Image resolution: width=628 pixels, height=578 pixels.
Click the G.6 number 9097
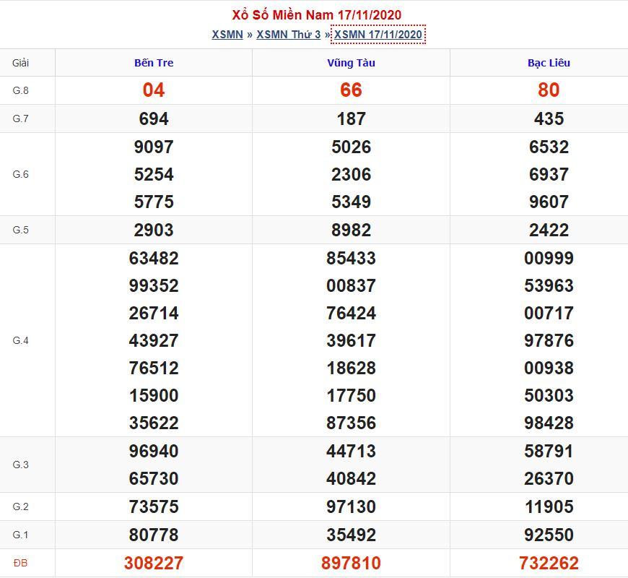pos(154,147)
